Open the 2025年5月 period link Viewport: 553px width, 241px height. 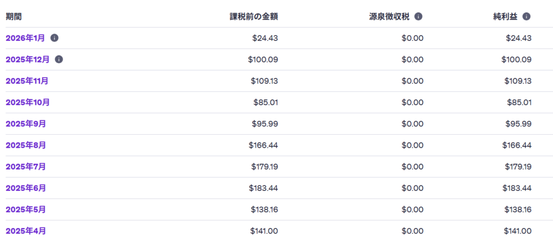point(25,209)
